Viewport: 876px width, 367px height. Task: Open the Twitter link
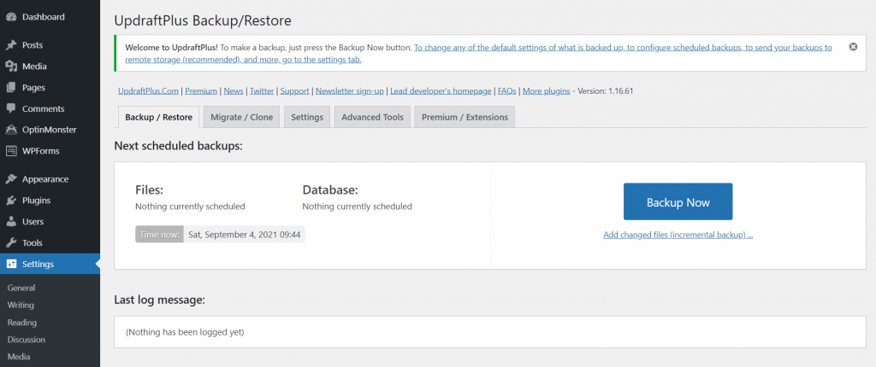(262, 91)
